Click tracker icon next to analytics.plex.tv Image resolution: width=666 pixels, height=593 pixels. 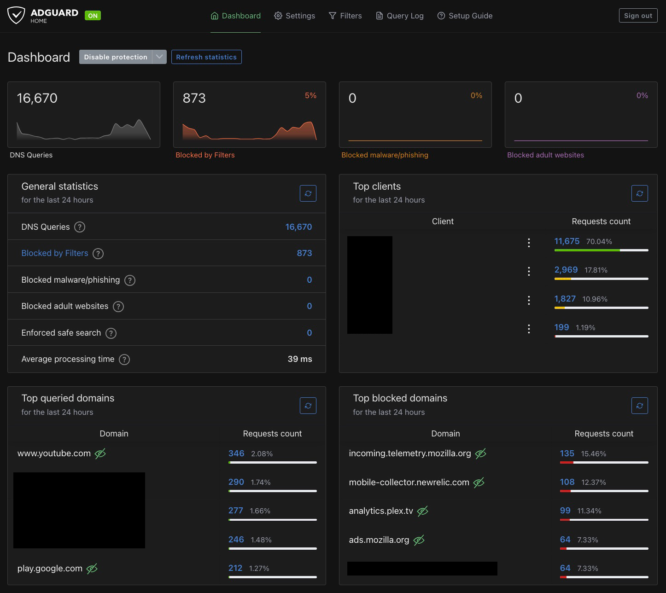coord(423,511)
